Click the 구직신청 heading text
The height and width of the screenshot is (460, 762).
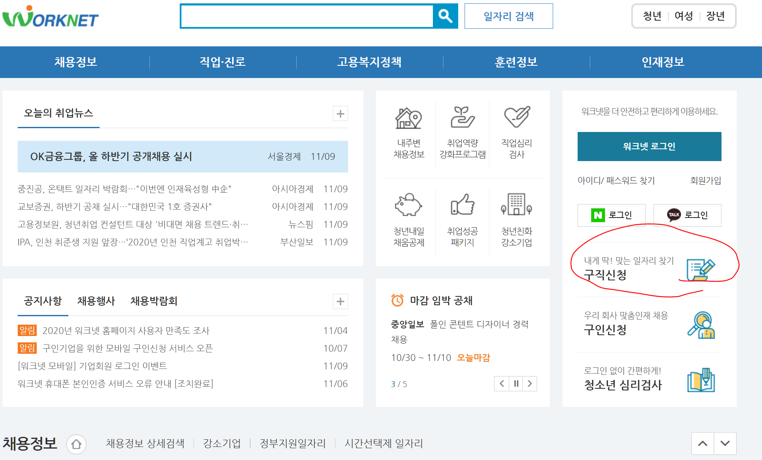(x=605, y=275)
